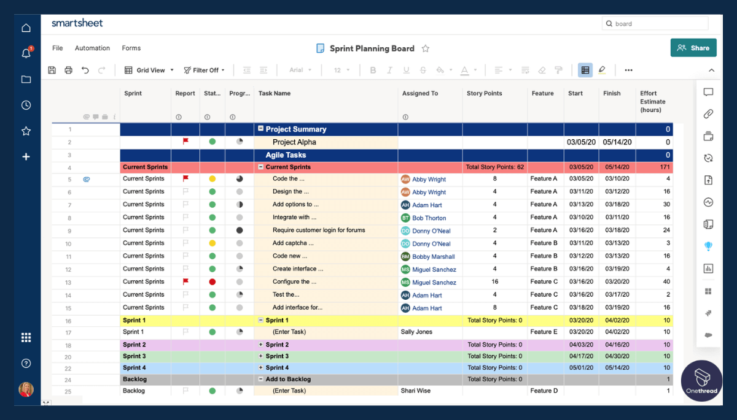Open the Conversations panel on the right

coord(708,92)
